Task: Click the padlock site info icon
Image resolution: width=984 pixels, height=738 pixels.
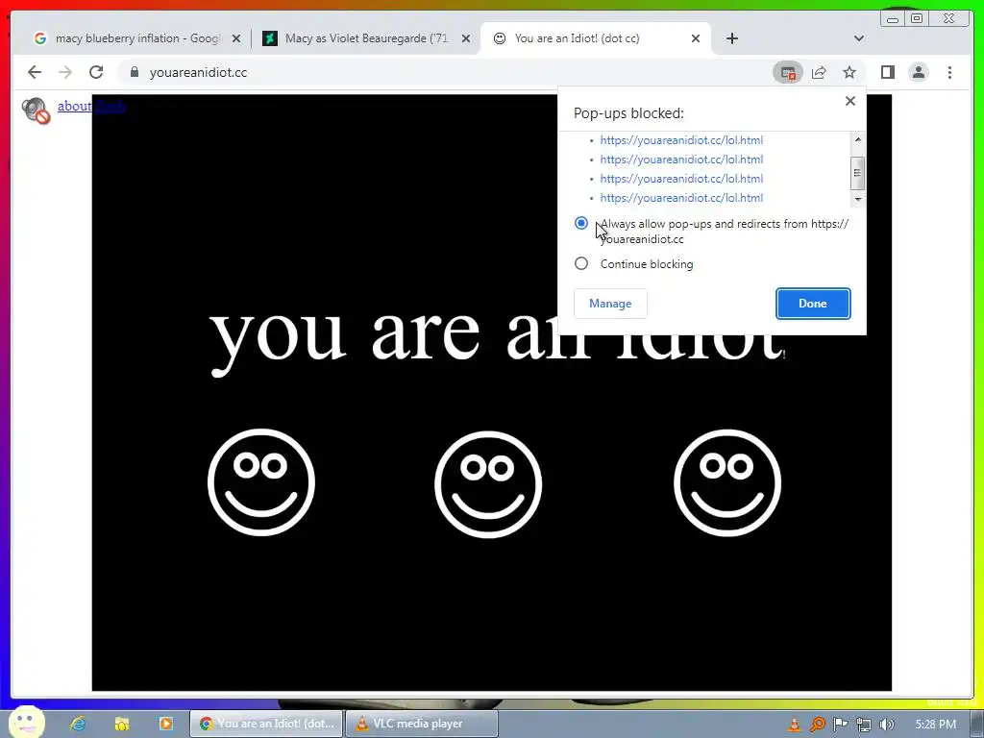Action: (135, 72)
